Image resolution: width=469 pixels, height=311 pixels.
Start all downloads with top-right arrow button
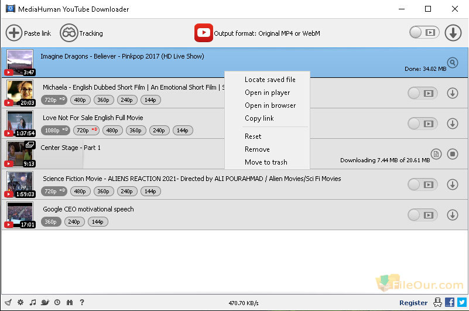tap(453, 33)
